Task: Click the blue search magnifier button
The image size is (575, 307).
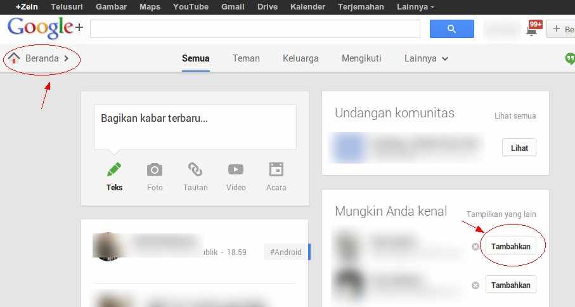Action: point(452,29)
